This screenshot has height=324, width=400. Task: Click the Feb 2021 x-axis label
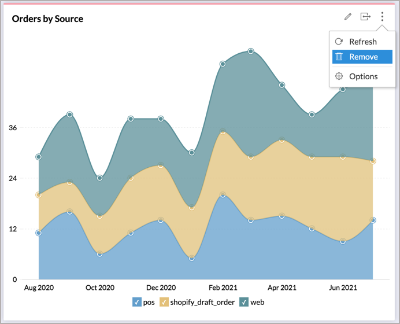point(223,288)
